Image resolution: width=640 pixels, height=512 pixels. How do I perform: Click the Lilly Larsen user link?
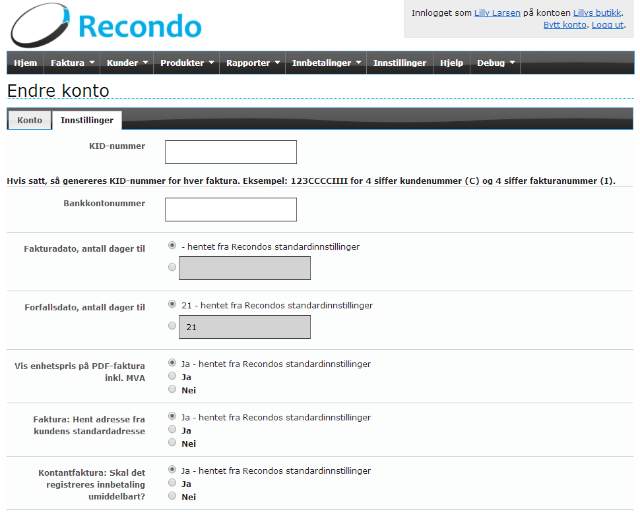[497, 13]
